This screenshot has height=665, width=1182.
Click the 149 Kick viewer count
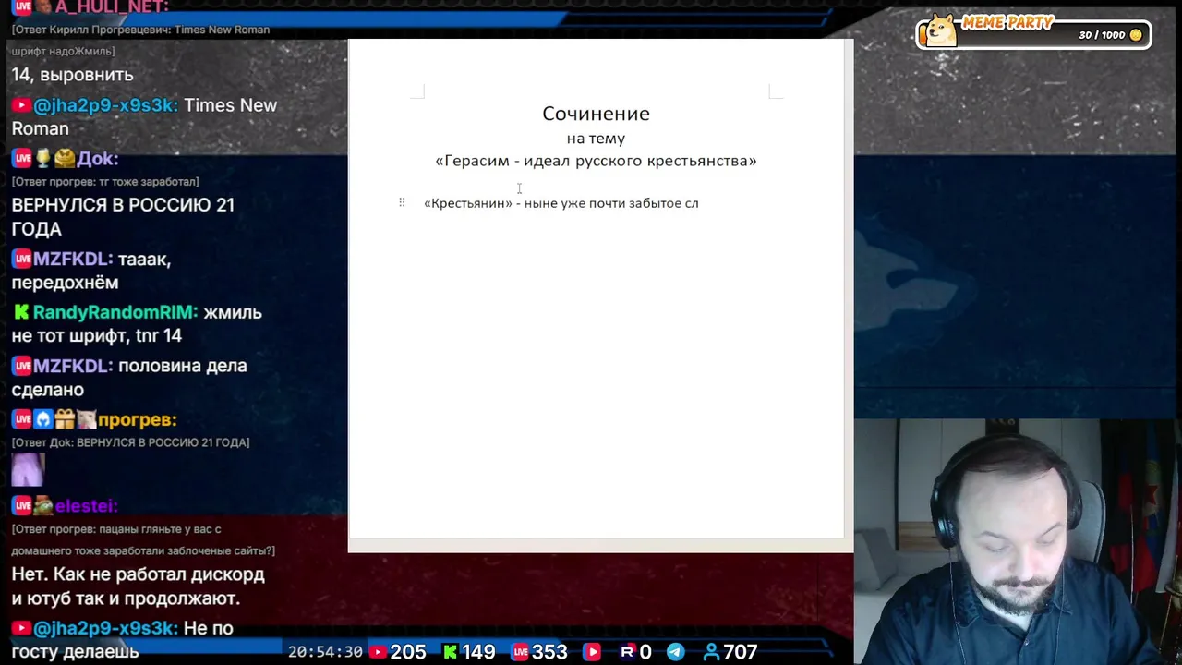point(478,652)
